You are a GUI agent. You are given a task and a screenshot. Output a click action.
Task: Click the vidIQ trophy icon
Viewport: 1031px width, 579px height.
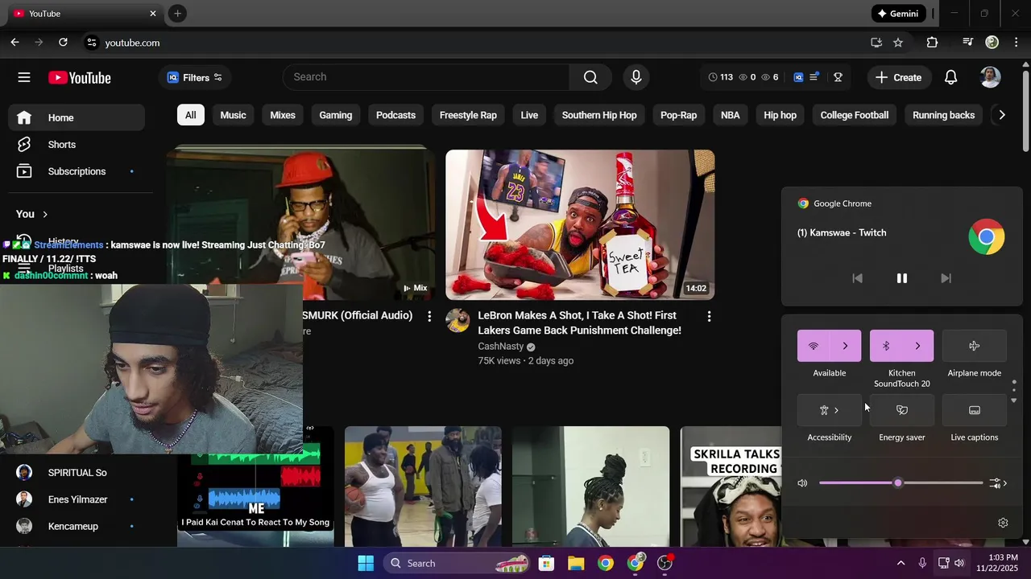click(838, 77)
